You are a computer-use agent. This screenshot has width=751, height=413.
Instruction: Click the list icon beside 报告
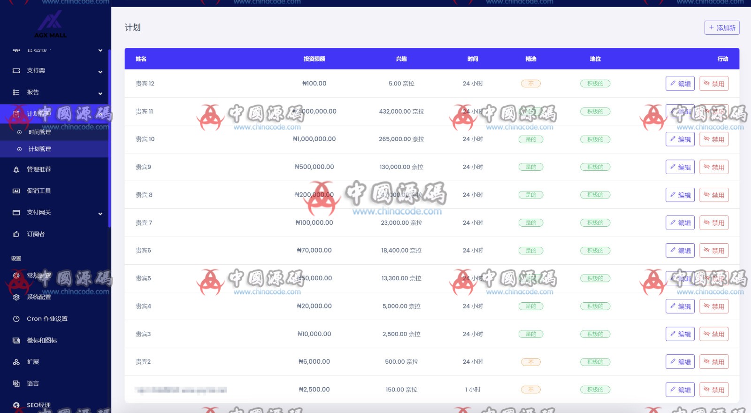(x=16, y=92)
